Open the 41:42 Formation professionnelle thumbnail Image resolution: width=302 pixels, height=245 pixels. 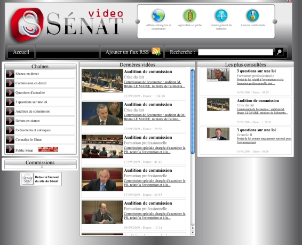(x=102, y=146)
